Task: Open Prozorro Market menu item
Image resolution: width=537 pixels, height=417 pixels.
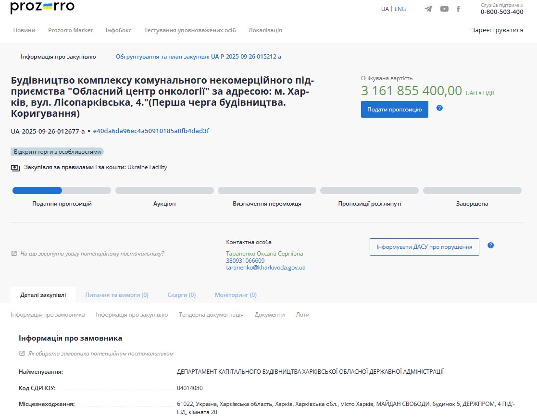Action: click(x=70, y=30)
